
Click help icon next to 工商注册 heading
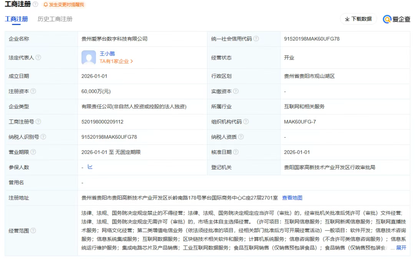tap(36, 5)
